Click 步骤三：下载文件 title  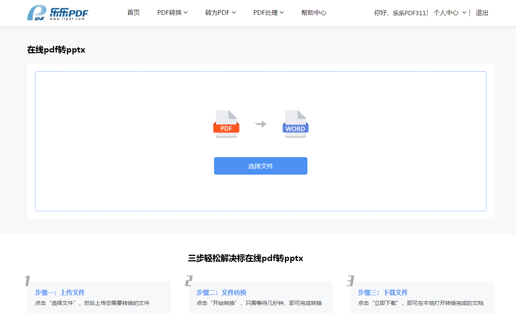click(x=383, y=292)
